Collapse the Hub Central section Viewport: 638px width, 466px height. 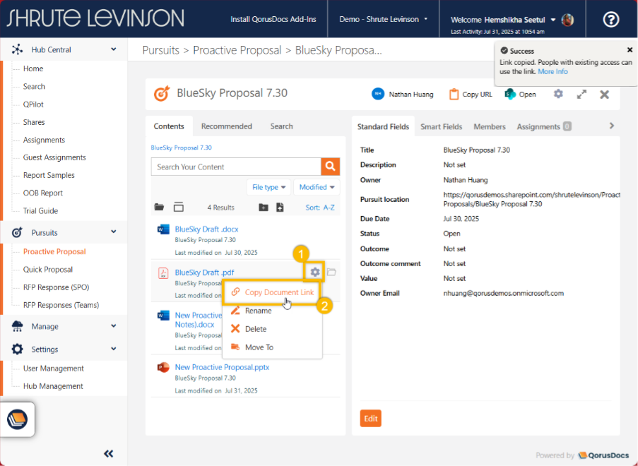(114, 49)
